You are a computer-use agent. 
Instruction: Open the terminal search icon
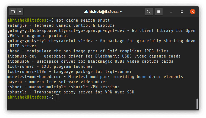point(149,12)
